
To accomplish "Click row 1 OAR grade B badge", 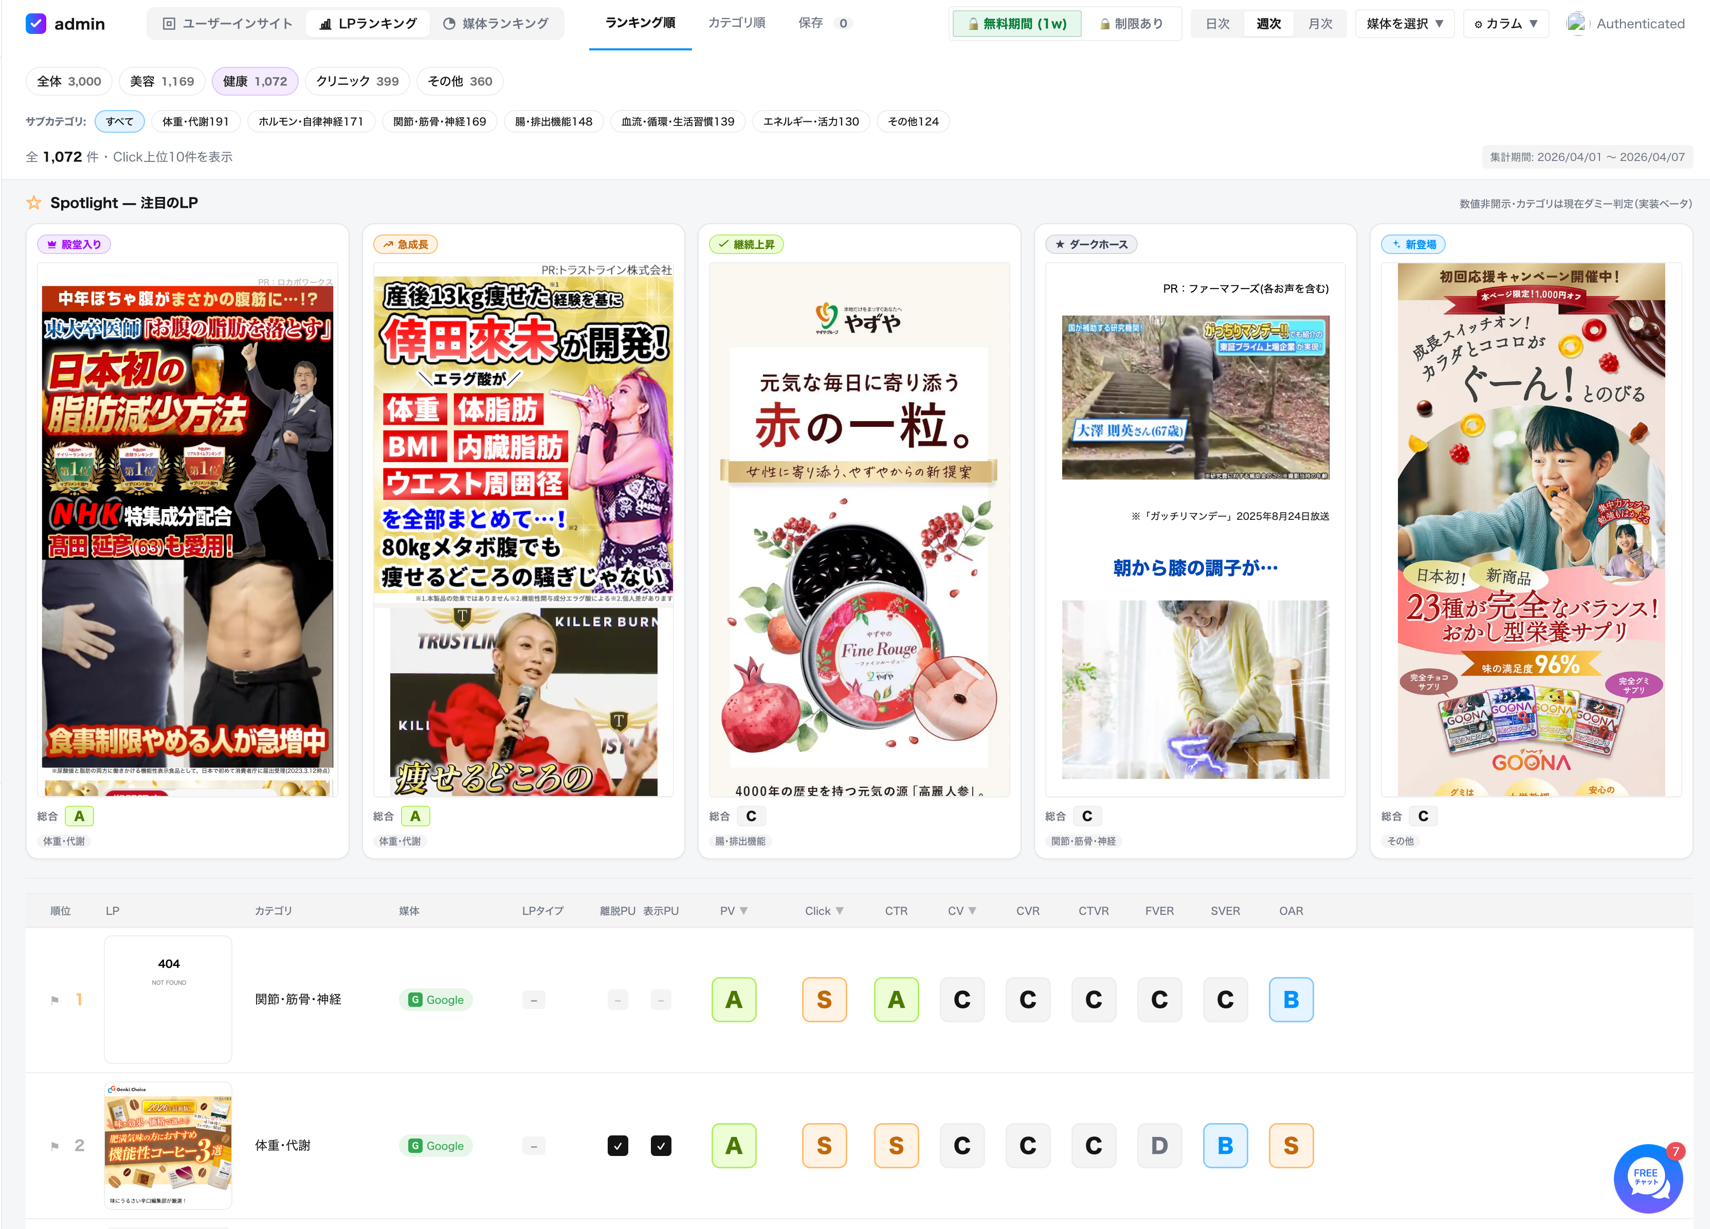I will point(1291,1000).
